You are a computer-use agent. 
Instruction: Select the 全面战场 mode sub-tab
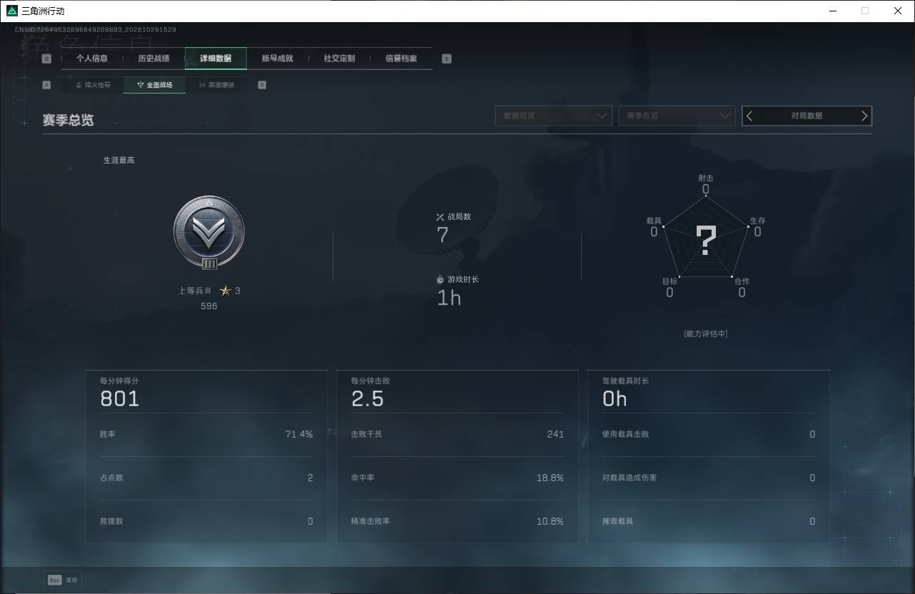tap(154, 85)
